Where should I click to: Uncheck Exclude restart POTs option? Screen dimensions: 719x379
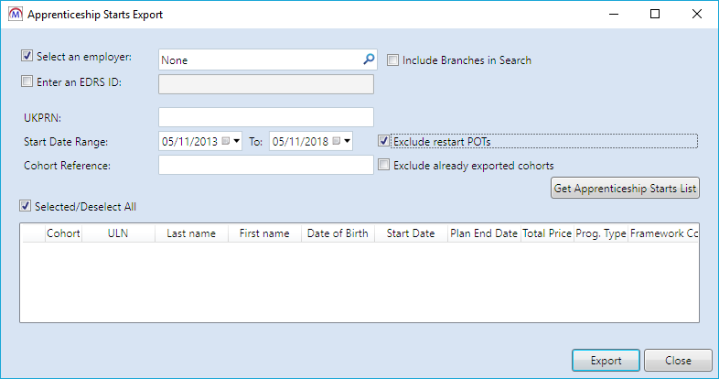(x=384, y=142)
